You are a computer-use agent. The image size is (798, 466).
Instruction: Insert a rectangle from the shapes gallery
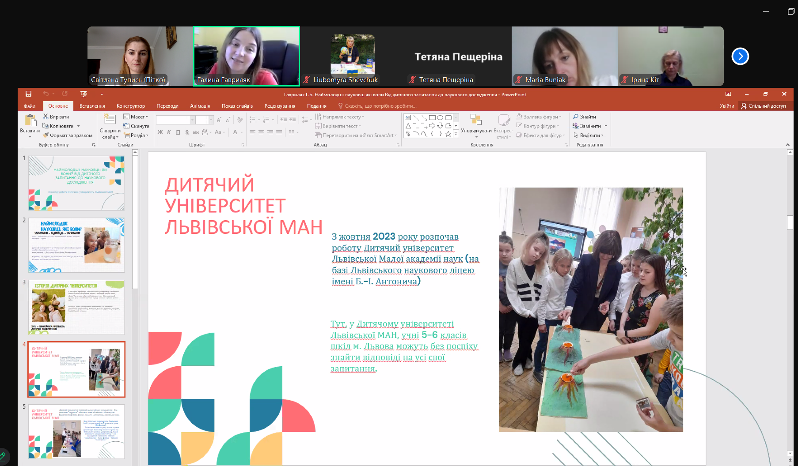pos(432,117)
